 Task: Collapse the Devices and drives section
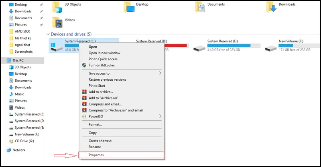49,34
